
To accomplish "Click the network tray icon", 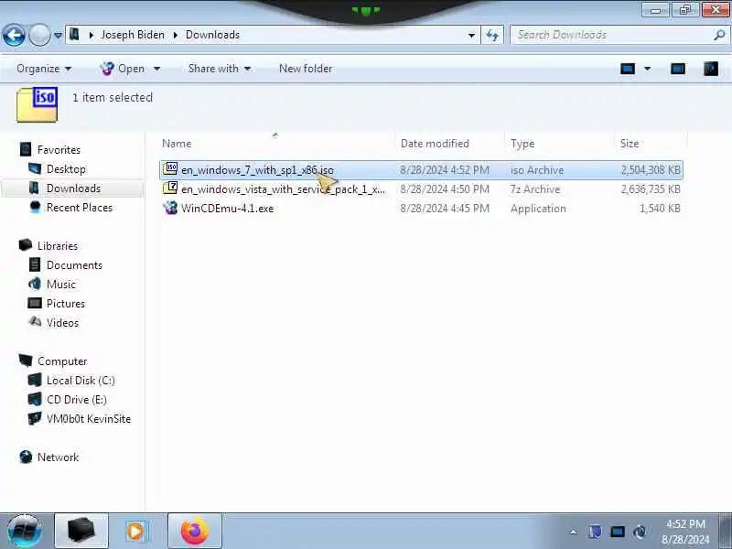I will click(x=617, y=532).
